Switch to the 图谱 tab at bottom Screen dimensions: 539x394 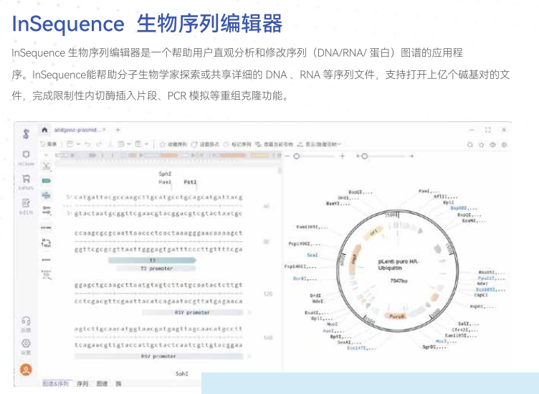pos(102,384)
